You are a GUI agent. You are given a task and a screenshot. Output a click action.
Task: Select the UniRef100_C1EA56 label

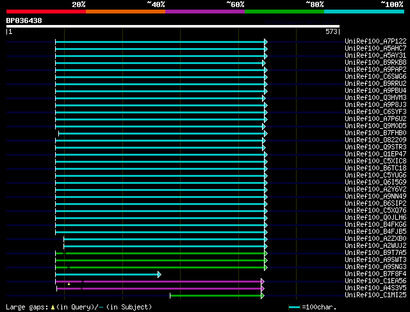point(376,281)
